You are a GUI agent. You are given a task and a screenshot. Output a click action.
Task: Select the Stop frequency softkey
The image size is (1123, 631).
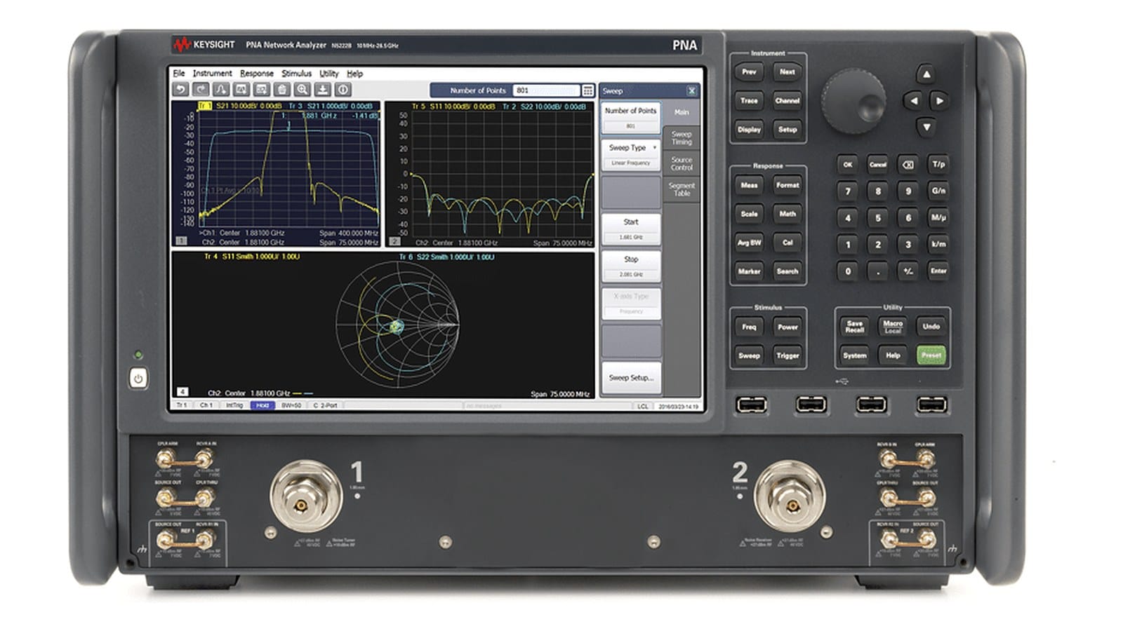coord(631,266)
